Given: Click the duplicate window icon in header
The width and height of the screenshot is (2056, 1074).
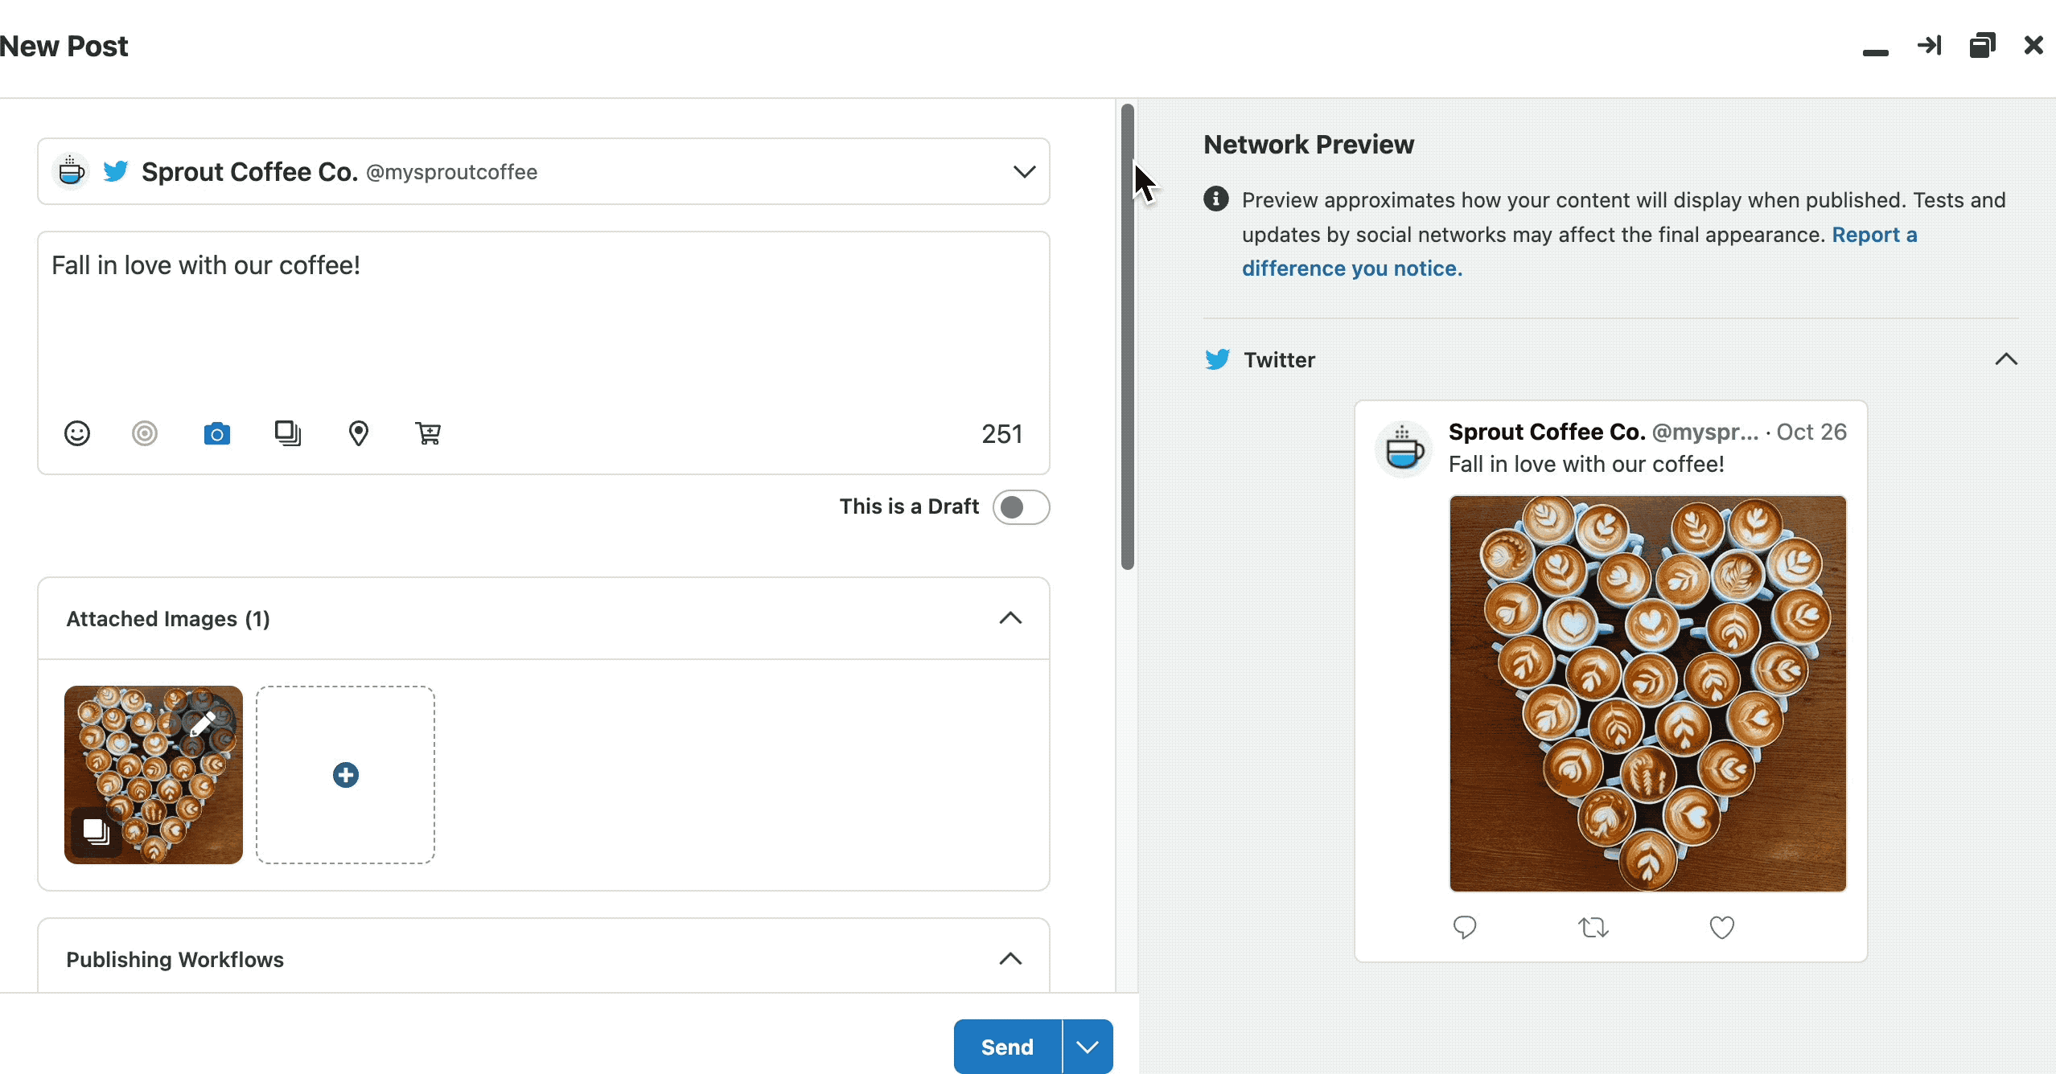Looking at the screenshot, I should tap(1982, 45).
